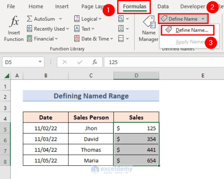The height and width of the screenshot is (179, 224).
Task: Click the cell containing 'Maria'
Action: 91,160
